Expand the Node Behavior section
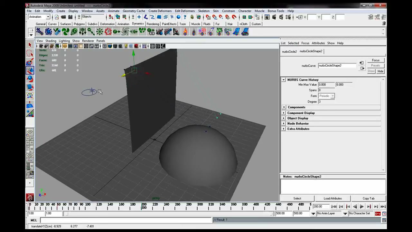The image size is (412, 232). coord(284,123)
